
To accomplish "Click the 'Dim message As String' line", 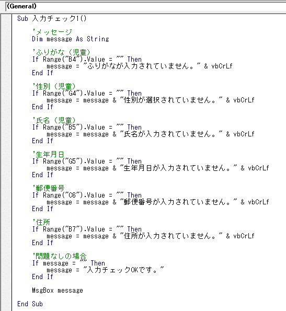I will tap(71, 39).
